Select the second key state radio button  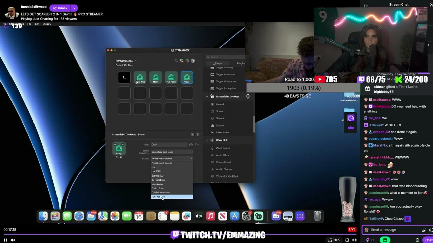121,157
